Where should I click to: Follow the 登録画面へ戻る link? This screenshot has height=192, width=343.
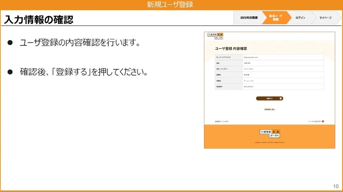(x=269, y=109)
